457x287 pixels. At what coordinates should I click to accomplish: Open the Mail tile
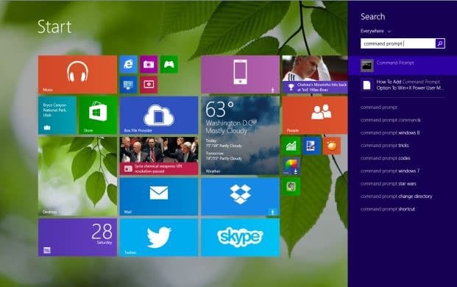pos(159,196)
